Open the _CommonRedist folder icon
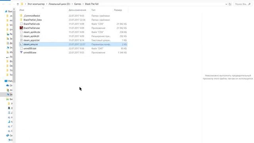 [x=21, y=15]
